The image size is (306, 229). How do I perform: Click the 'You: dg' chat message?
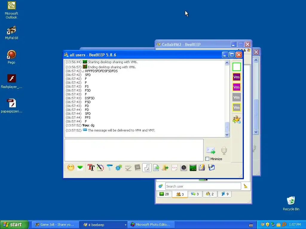pyautogui.click(x=88, y=126)
